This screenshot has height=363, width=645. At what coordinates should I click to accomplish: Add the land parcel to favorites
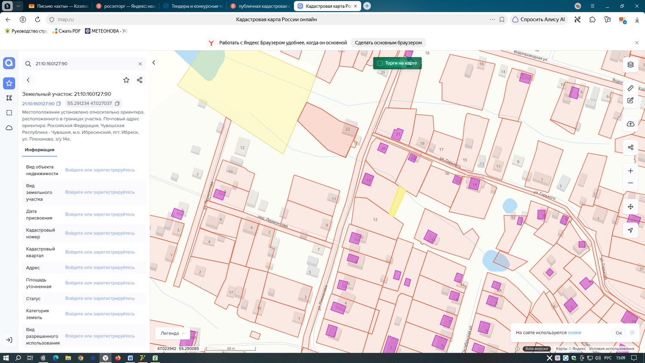pos(126,80)
